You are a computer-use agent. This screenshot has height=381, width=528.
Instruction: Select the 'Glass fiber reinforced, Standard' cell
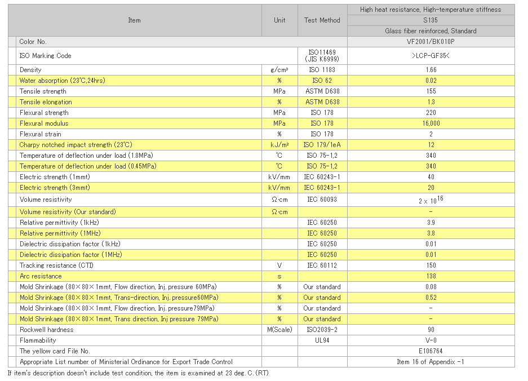coord(431,31)
